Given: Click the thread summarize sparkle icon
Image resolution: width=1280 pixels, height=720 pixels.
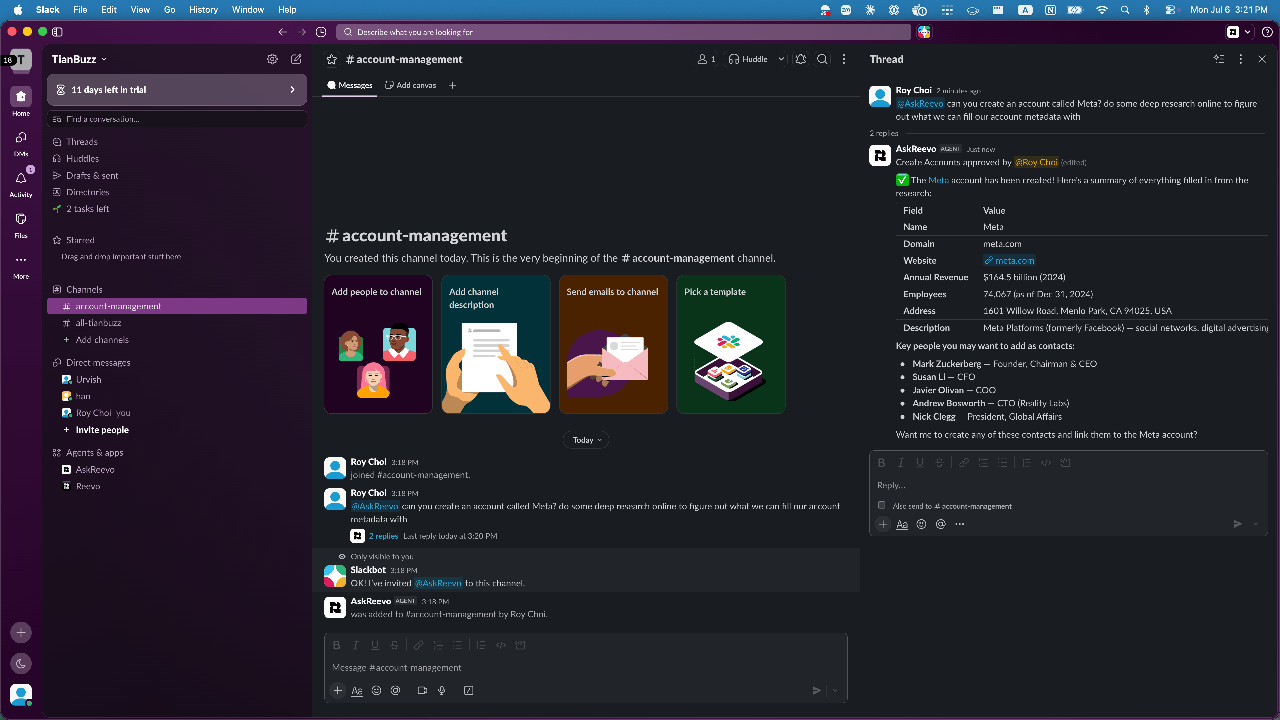Looking at the screenshot, I should [1218, 59].
